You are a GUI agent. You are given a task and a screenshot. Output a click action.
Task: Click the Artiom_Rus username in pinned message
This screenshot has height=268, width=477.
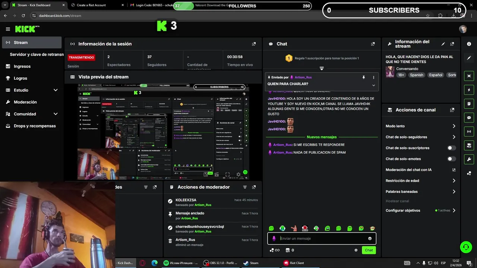(x=303, y=77)
